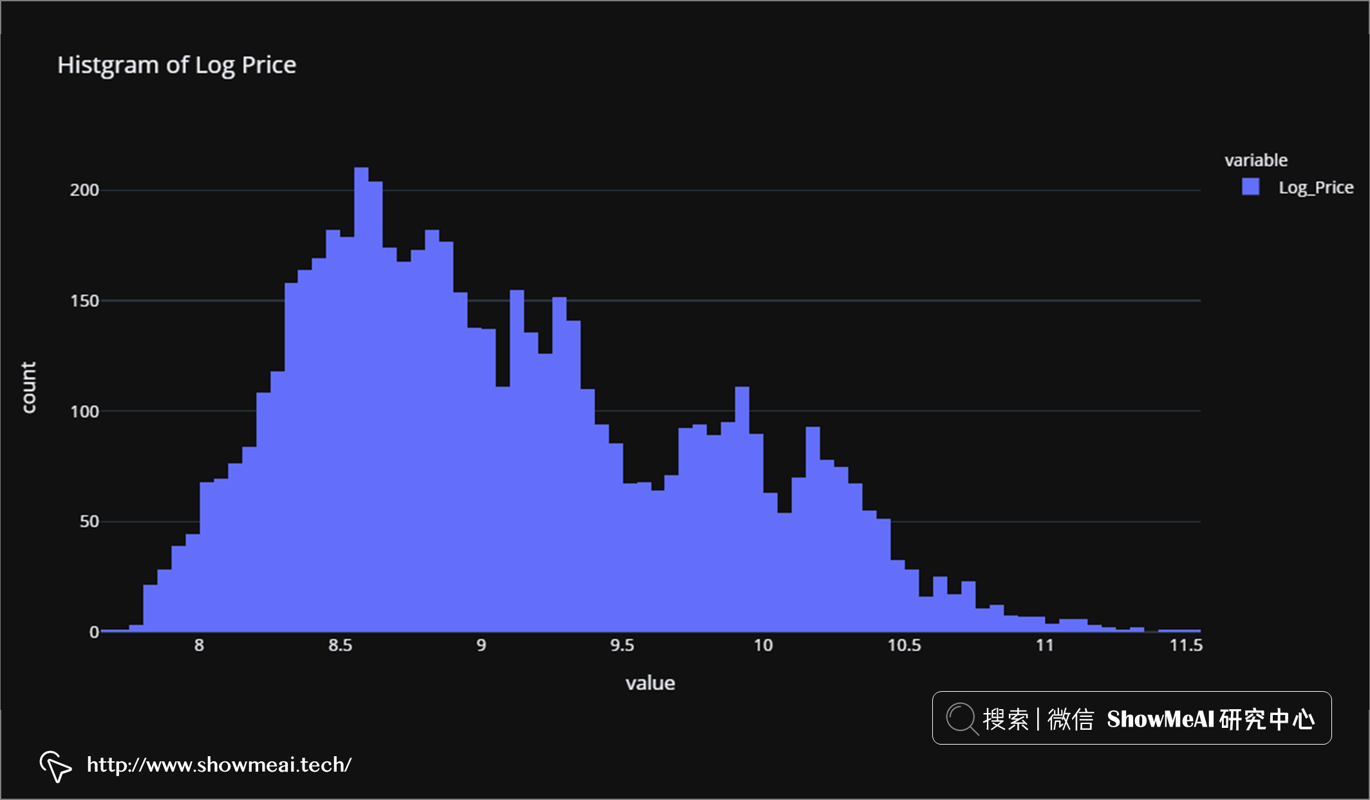Click the ShowMeAI search banner button
Screen dimensions: 1370x800
[1131, 718]
